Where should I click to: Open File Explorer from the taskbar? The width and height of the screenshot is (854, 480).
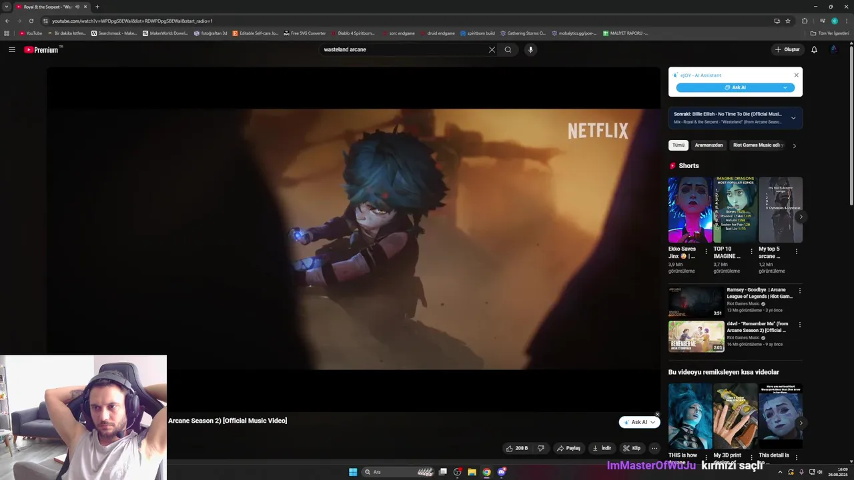pyautogui.click(x=472, y=472)
